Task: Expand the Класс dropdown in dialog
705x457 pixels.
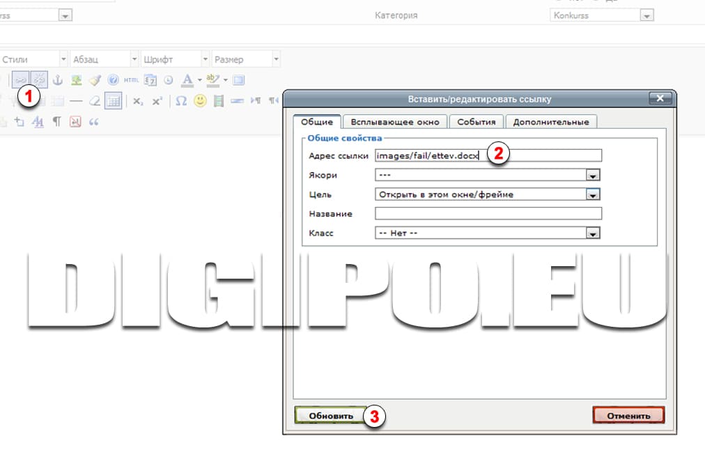Action: [593, 234]
